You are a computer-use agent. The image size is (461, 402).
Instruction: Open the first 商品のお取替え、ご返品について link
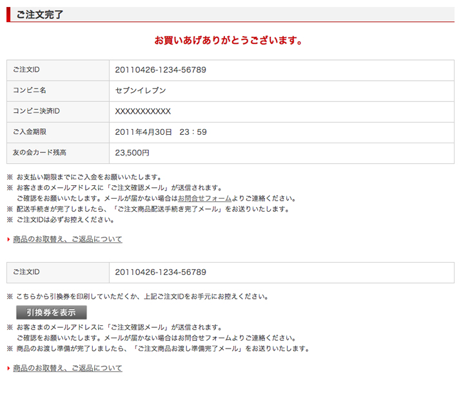coord(68,239)
